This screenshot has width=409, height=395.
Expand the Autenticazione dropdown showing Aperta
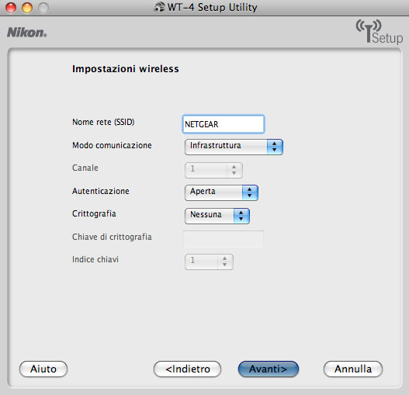point(221,192)
